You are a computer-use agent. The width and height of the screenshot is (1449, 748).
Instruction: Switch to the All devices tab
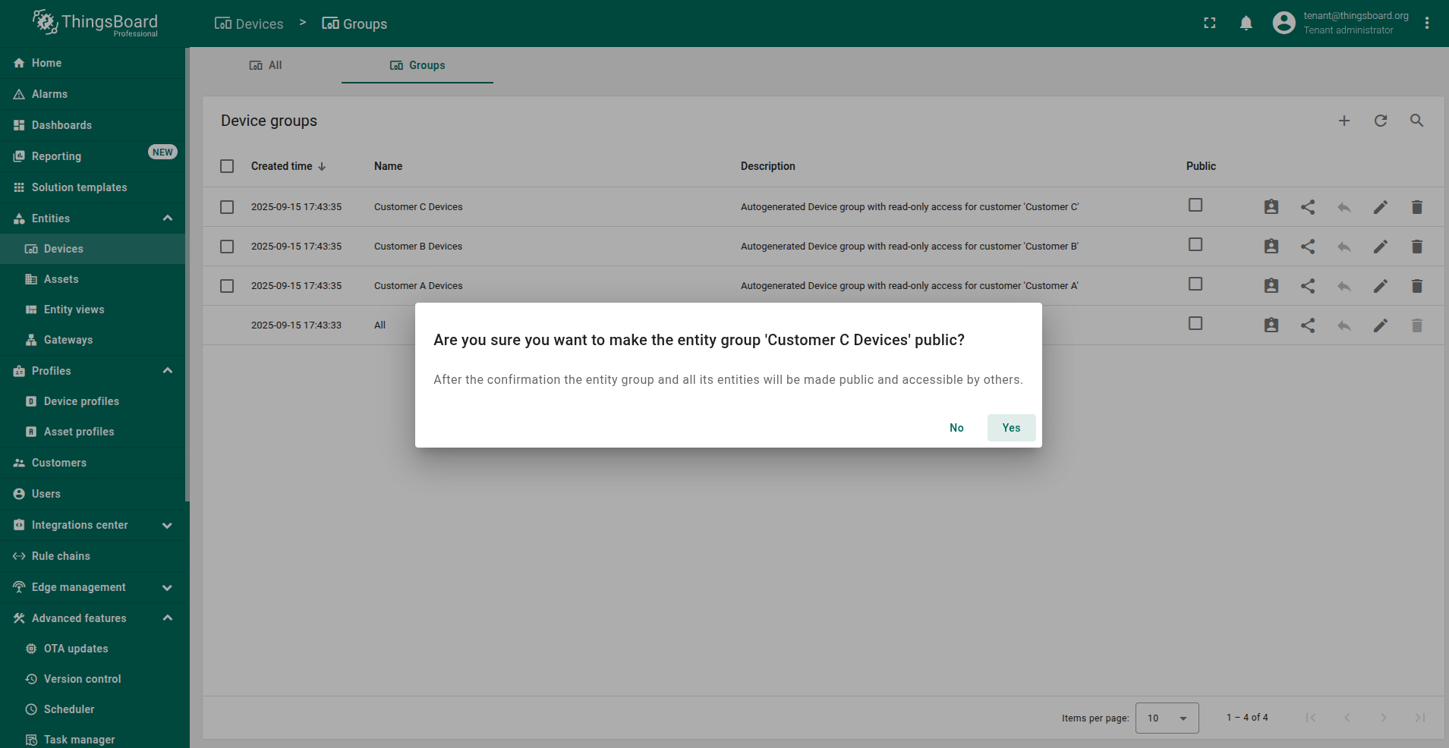tap(266, 65)
